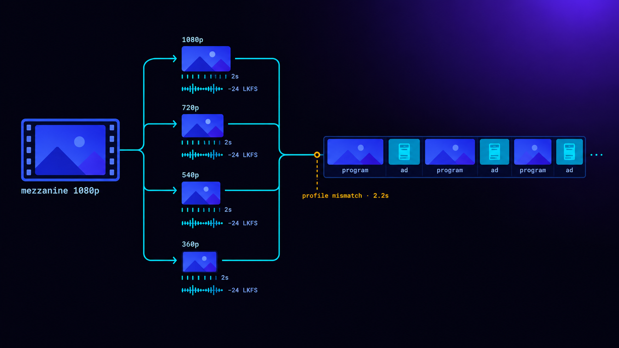Screen dimensions: 619x348
Task: Click the '2s' label beside 540p ticks
Action: click(228, 210)
